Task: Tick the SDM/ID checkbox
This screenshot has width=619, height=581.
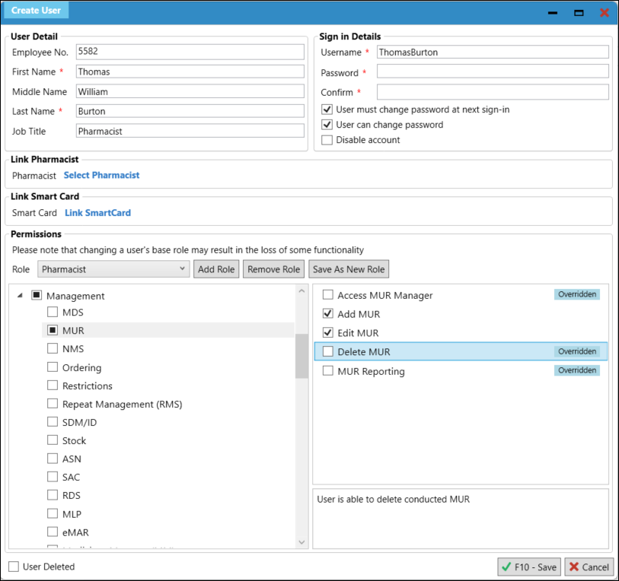Action: pyautogui.click(x=53, y=421)
